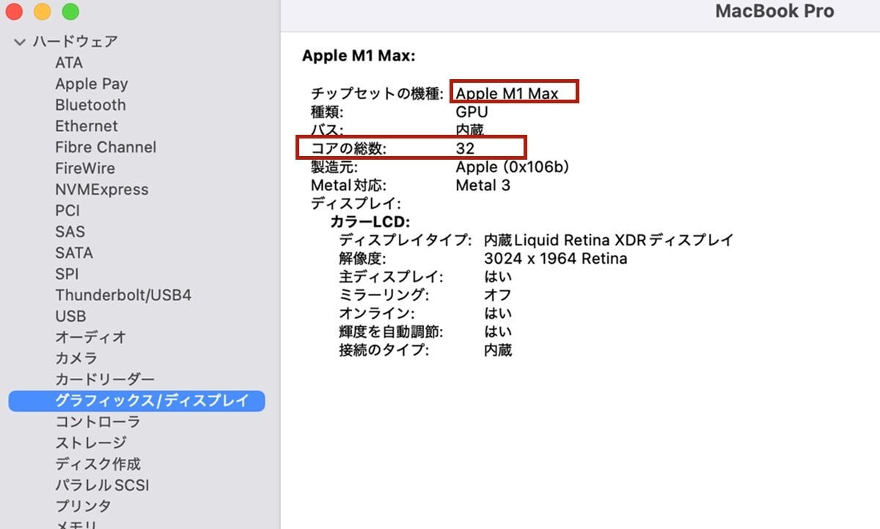
Task: Click resolution 3024 x 1964 Retina
Action: point(556,259)
